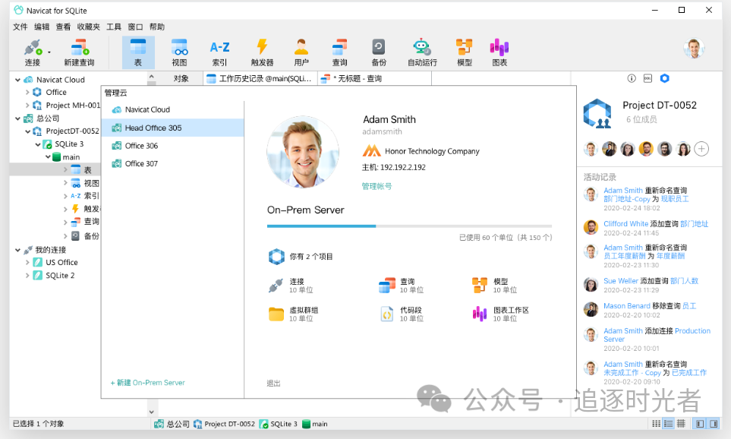Click Adam Smith's profile photo
The width and height of the screenshot is (731, 439).
[x=303, y=152]
